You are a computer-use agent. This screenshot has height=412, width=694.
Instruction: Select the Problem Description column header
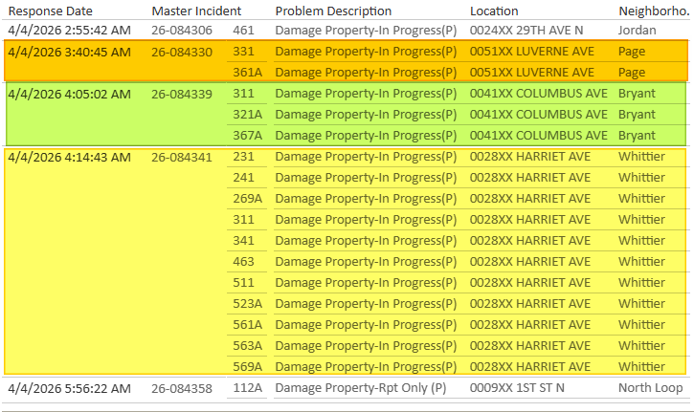tap(333, 11)
